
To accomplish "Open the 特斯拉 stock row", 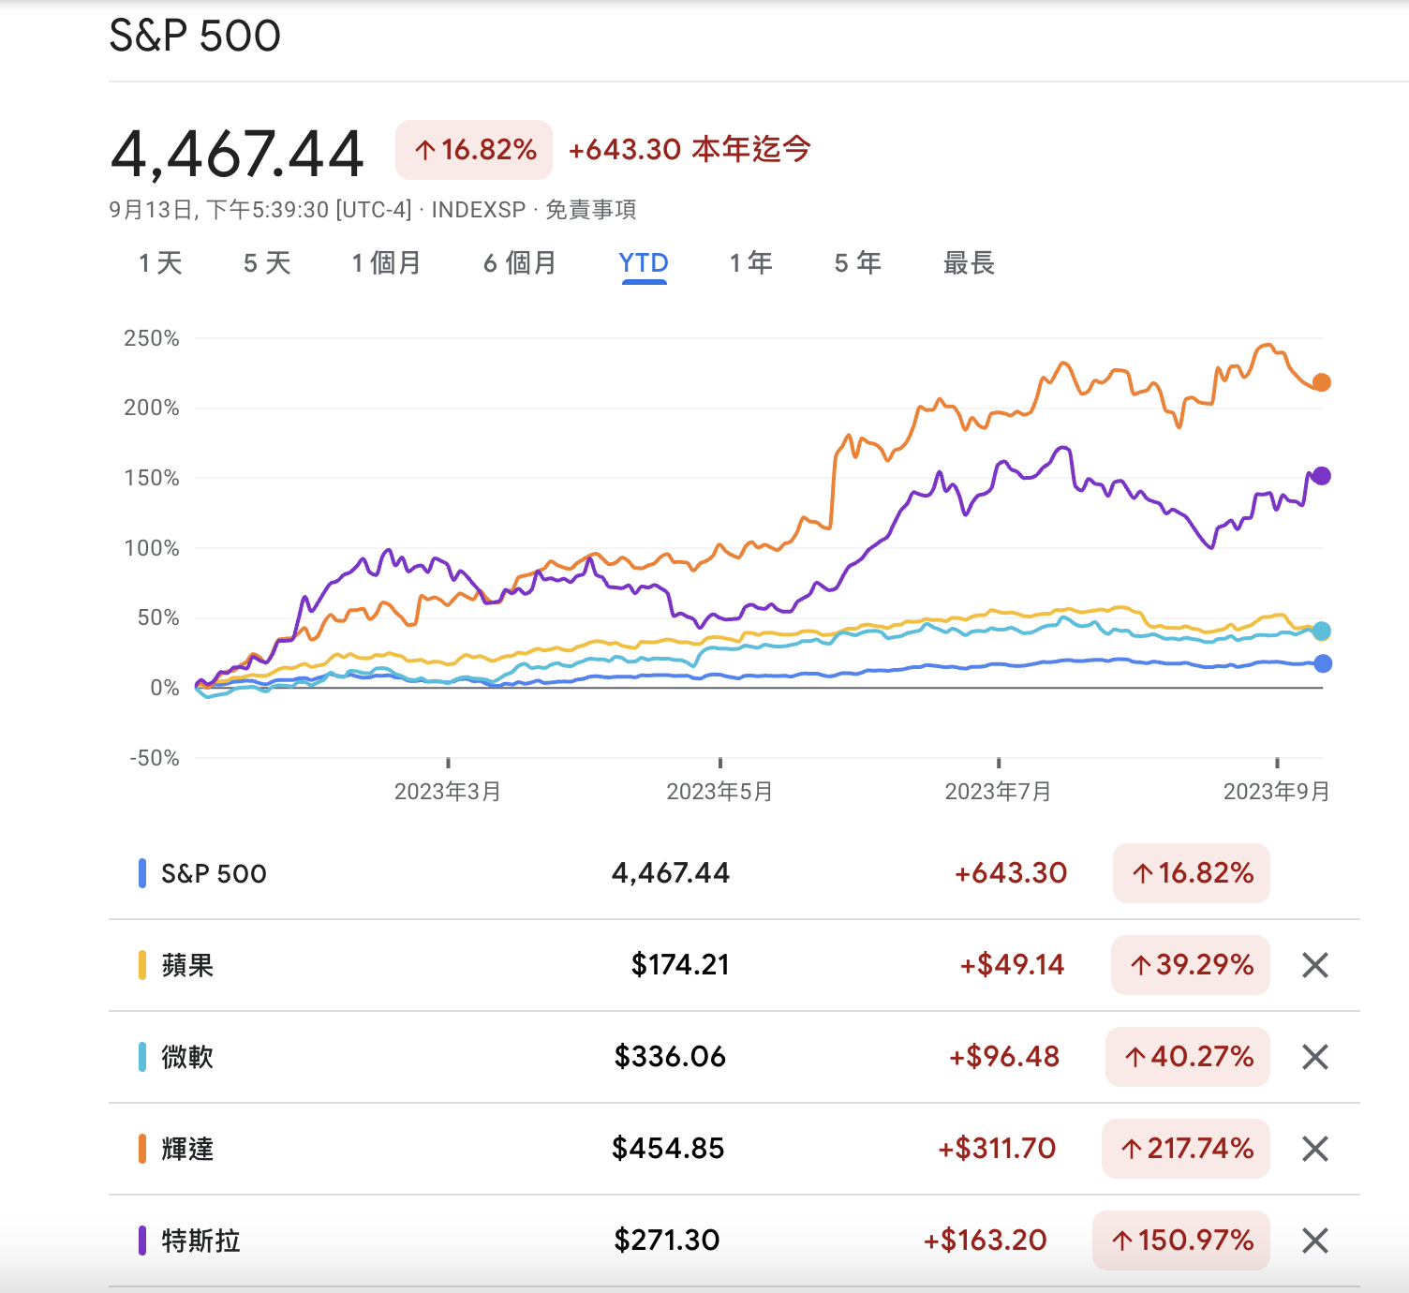I will pyautogui.click(x=734, y=1241).
